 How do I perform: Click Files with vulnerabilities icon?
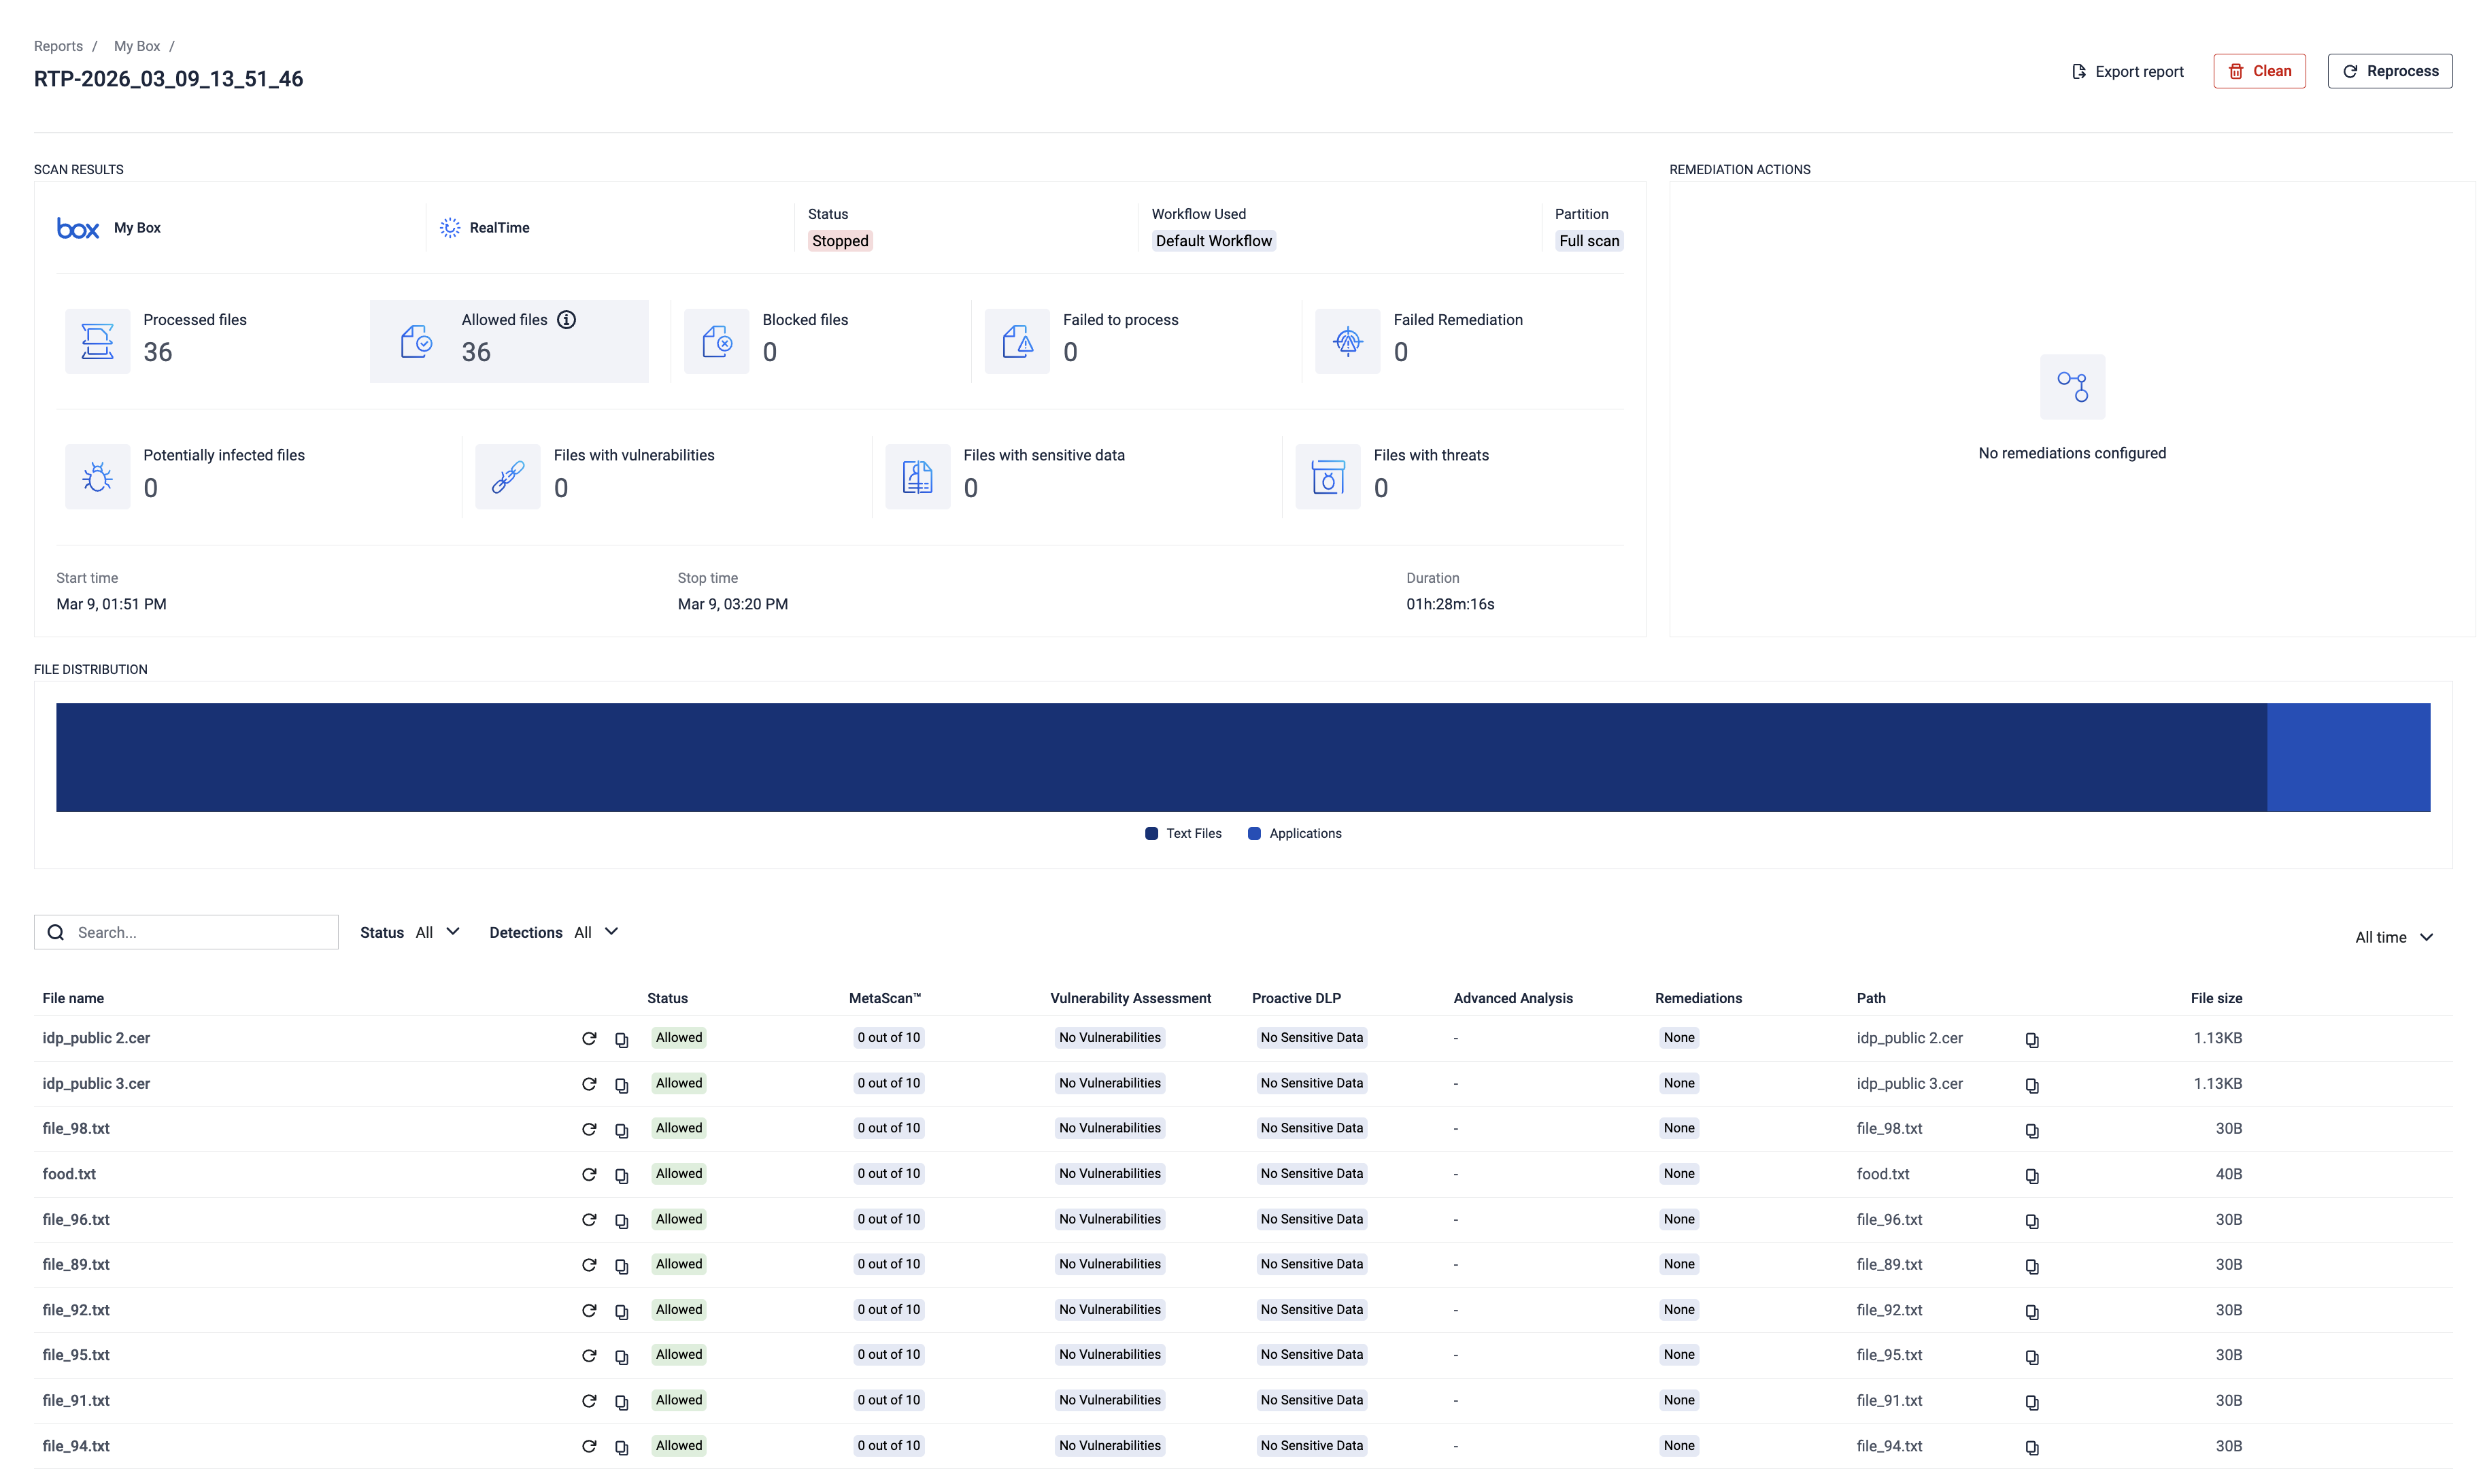click(x=507, y=477)
